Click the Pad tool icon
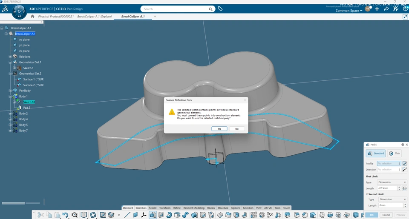This screenshot has width=409, height=219. (x=153, y=215)
